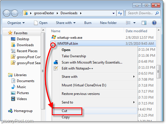Click the Documents library page icon
This screenshot has height=124, width=166.
click(13, 81)
